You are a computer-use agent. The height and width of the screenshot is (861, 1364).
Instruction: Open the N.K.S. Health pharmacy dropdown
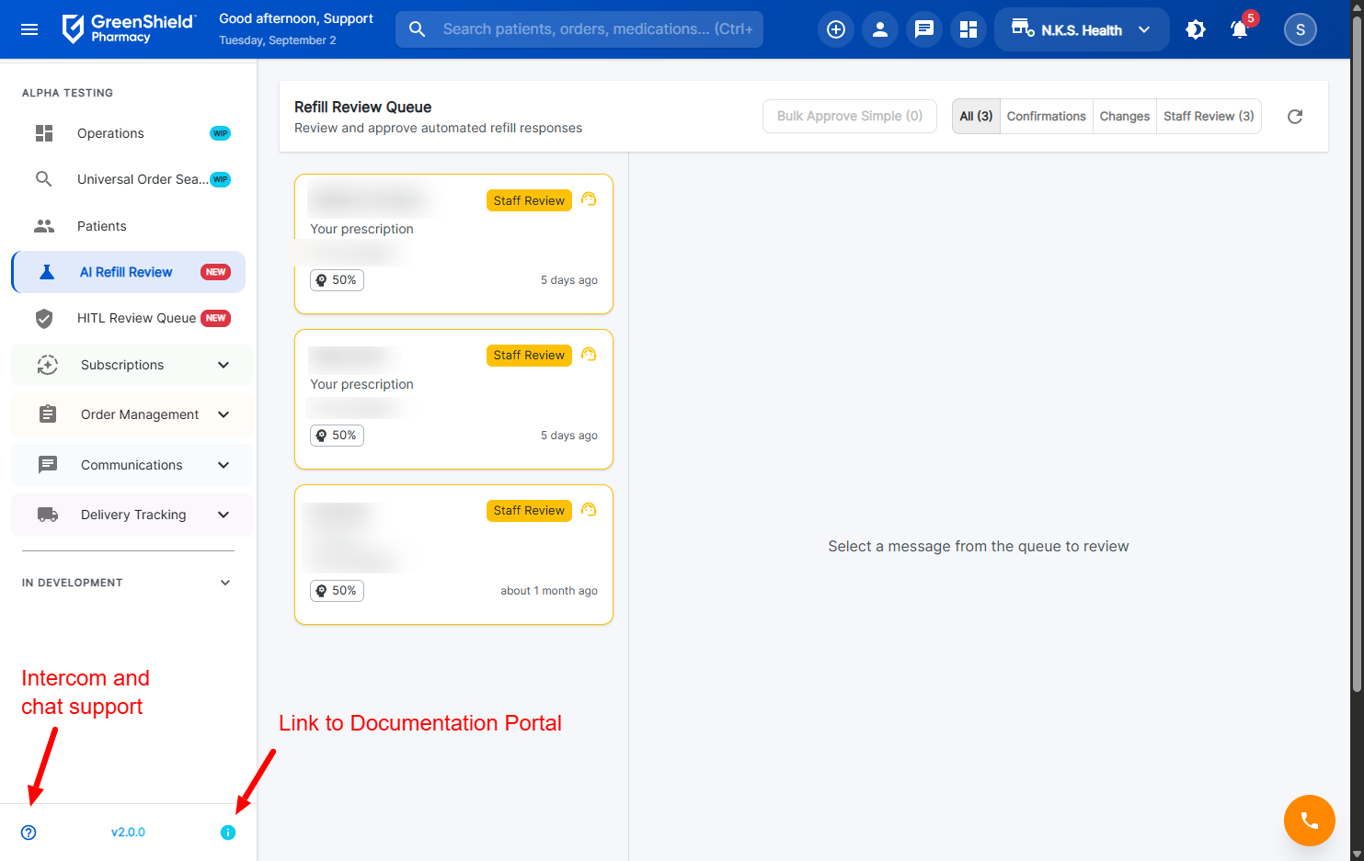coord(1081,29)
